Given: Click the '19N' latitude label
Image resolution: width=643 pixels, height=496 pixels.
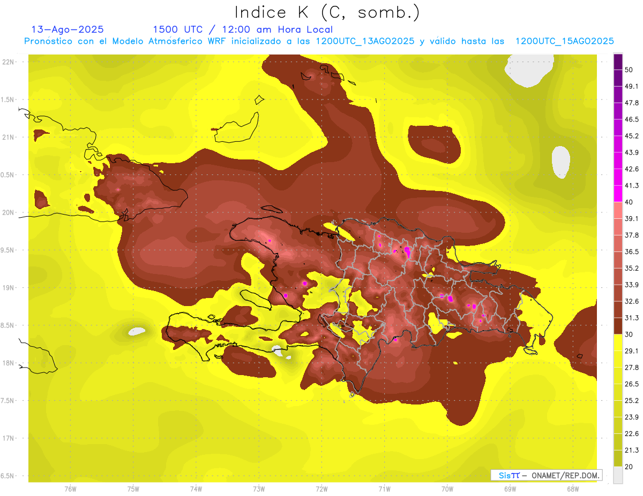Looking at the screenshot, I should 9,288.
